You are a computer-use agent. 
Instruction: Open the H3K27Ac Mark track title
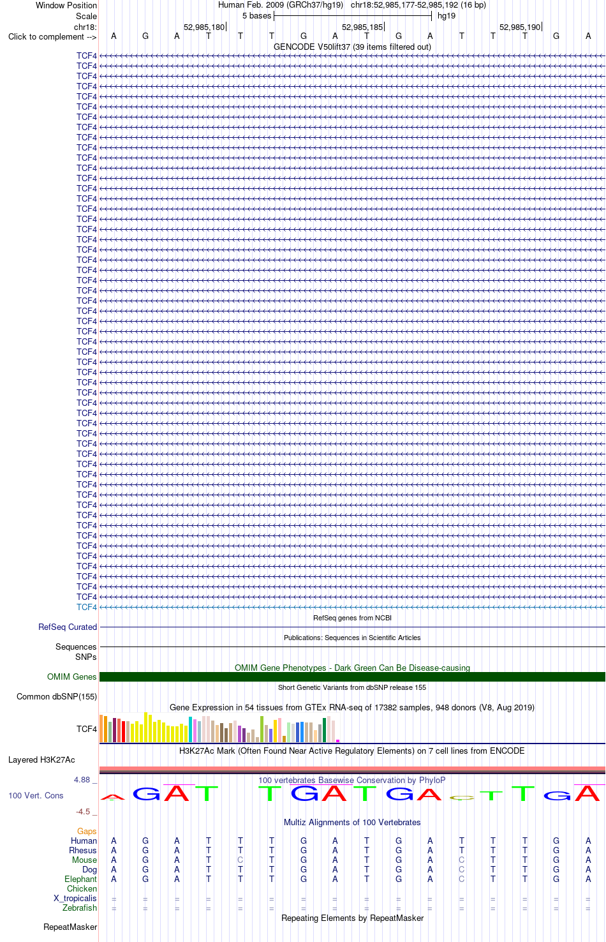pyautogui.click(x=352, y=751)
